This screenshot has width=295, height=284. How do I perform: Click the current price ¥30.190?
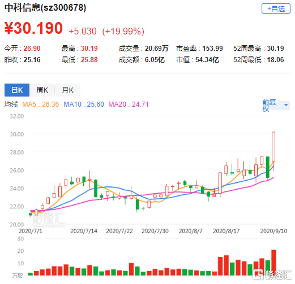(33, 28)
